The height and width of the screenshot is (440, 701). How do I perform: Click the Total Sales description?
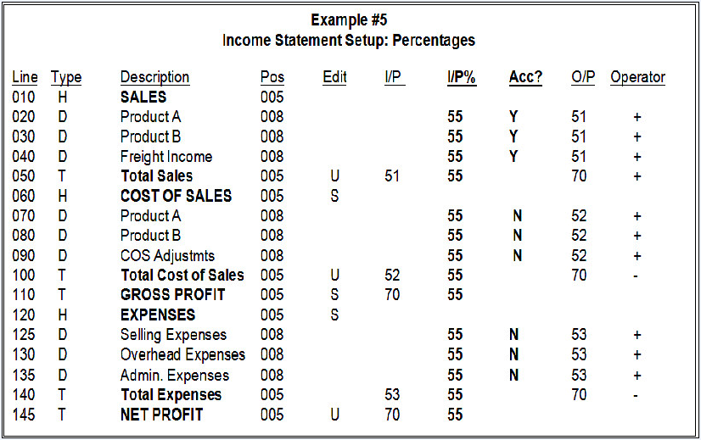(x=156, y=176)
